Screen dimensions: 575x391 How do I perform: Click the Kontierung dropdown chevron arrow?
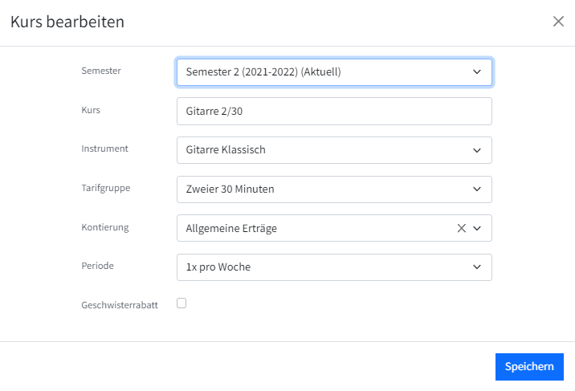click(477, 228)
